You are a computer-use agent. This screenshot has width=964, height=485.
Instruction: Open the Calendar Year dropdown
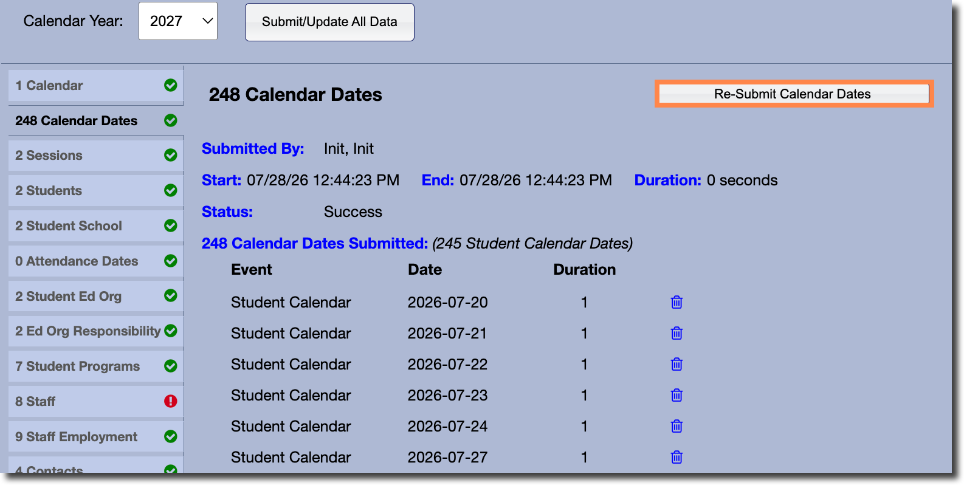click(x=178, y=21)
